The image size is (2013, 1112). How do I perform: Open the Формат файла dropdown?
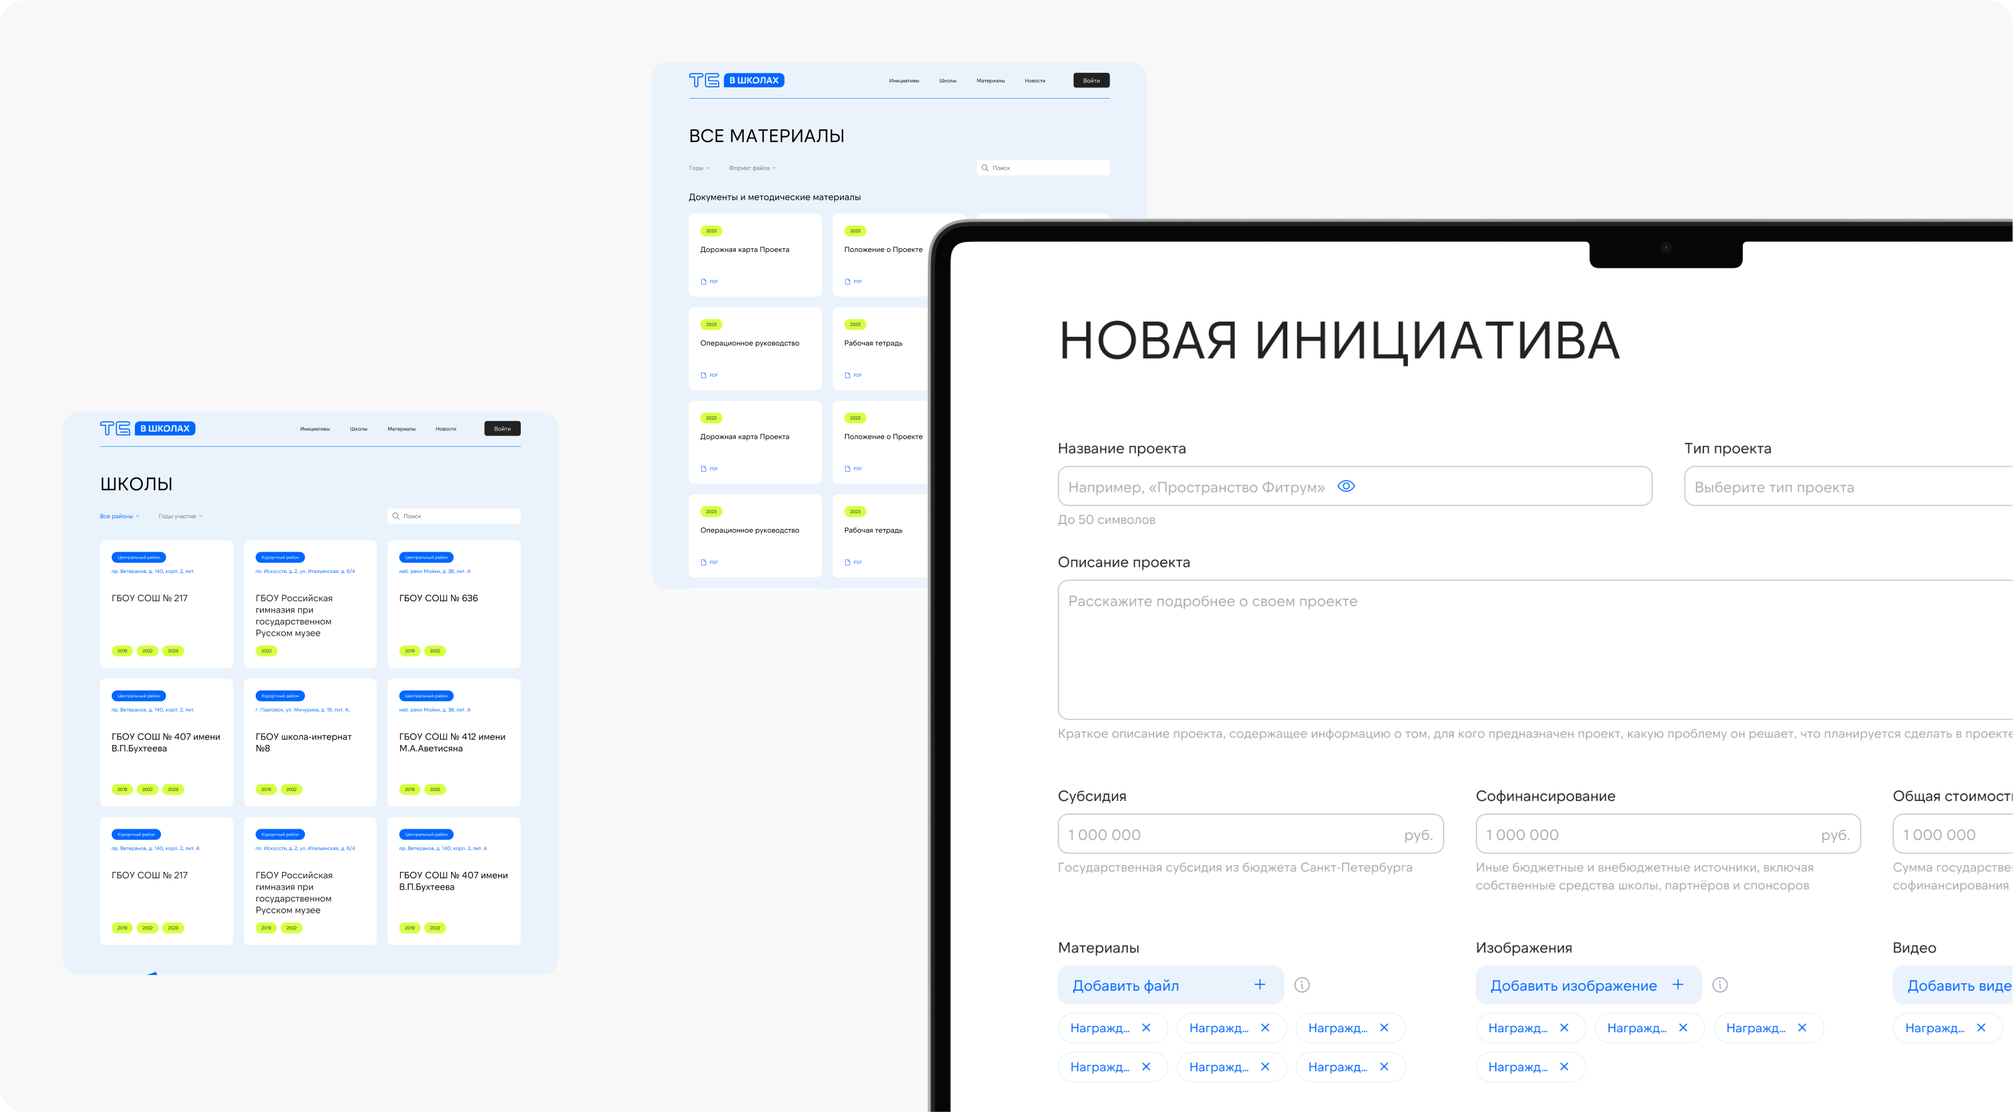tap(753, 168)
